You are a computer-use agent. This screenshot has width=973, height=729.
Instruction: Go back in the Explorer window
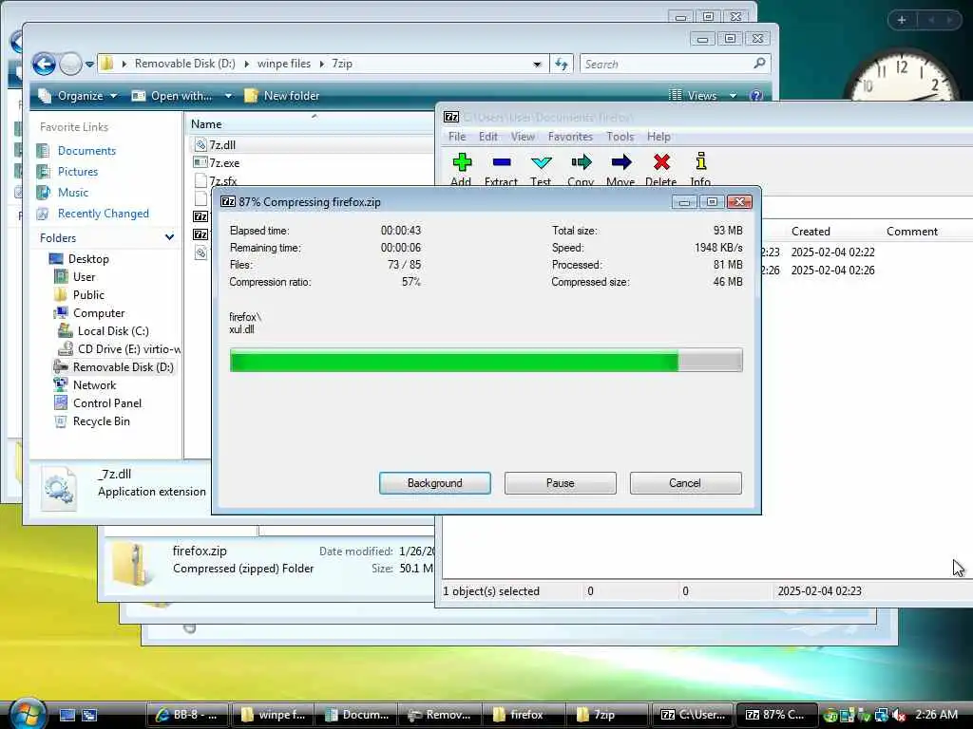(44, 64)
